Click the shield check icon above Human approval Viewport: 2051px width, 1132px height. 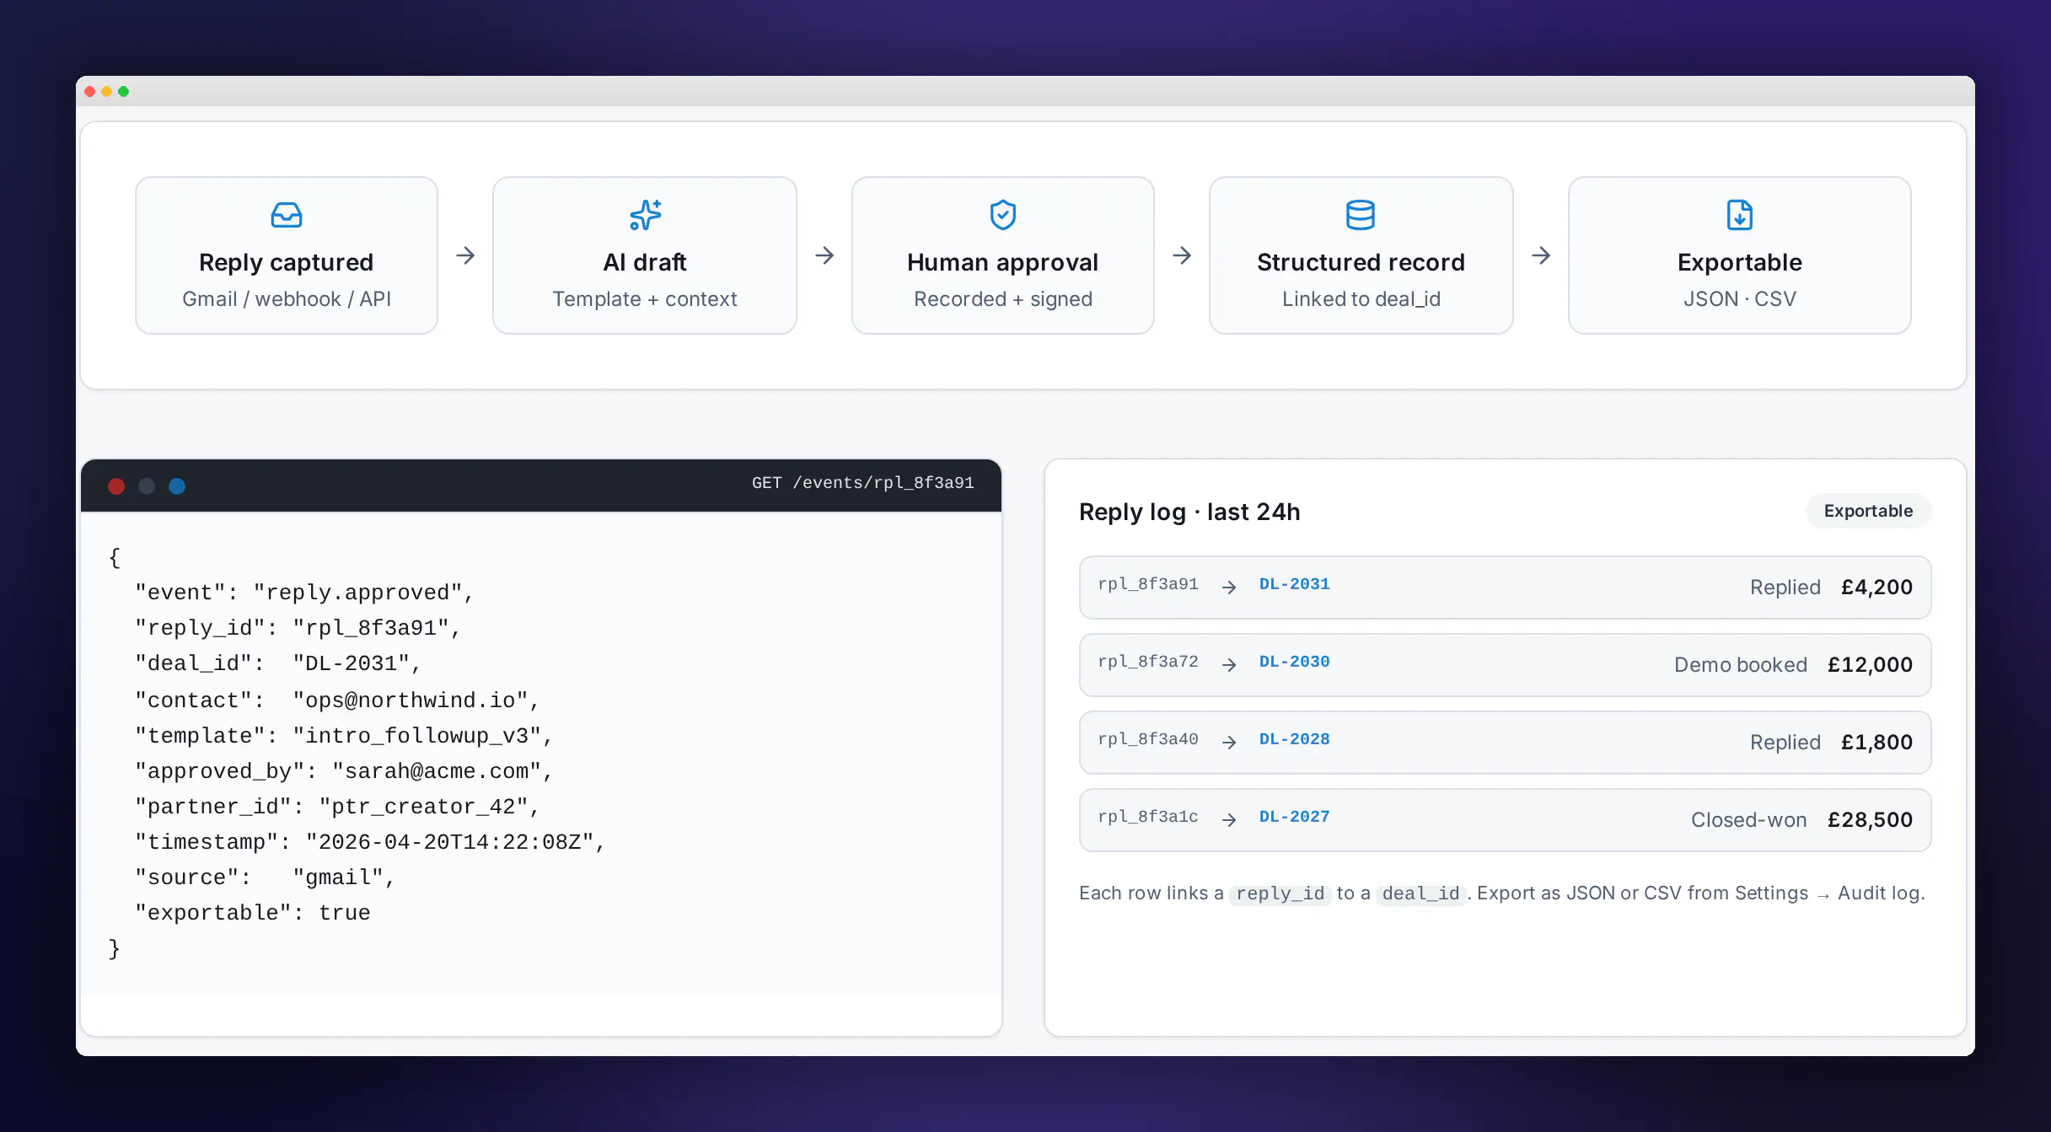[x=1002, y=215]
